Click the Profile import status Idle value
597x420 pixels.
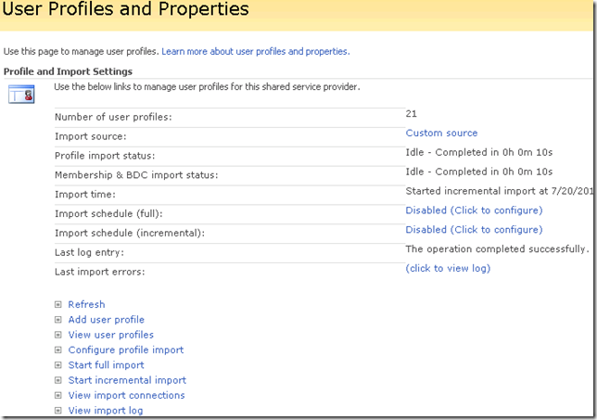pyautogui.click(x=479, y=152)
